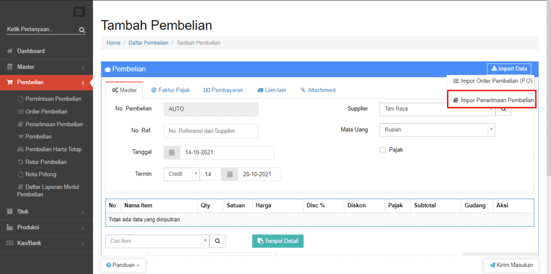The width and height of the screenshot is (551, 274).
Task: Open the Tanggal calendar icon
Action: [172, 153]
